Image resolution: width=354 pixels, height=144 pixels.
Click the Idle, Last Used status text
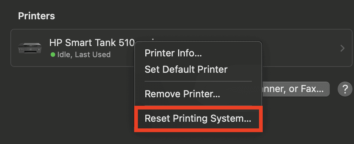tap(84, 55)
